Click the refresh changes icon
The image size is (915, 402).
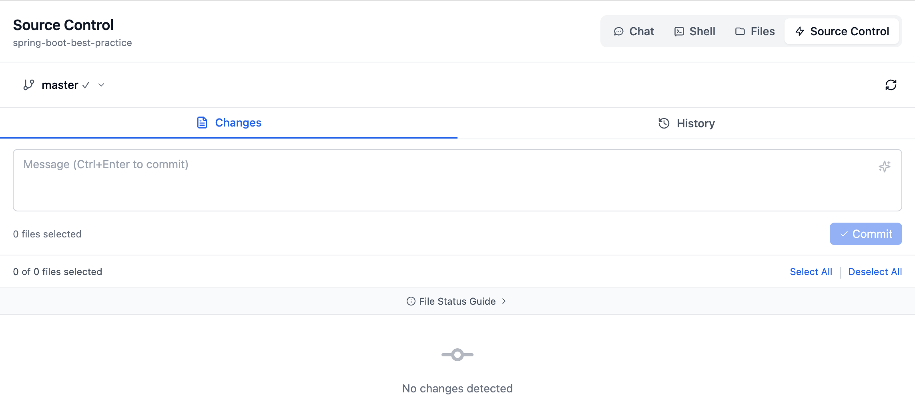[x=891, y=85]
